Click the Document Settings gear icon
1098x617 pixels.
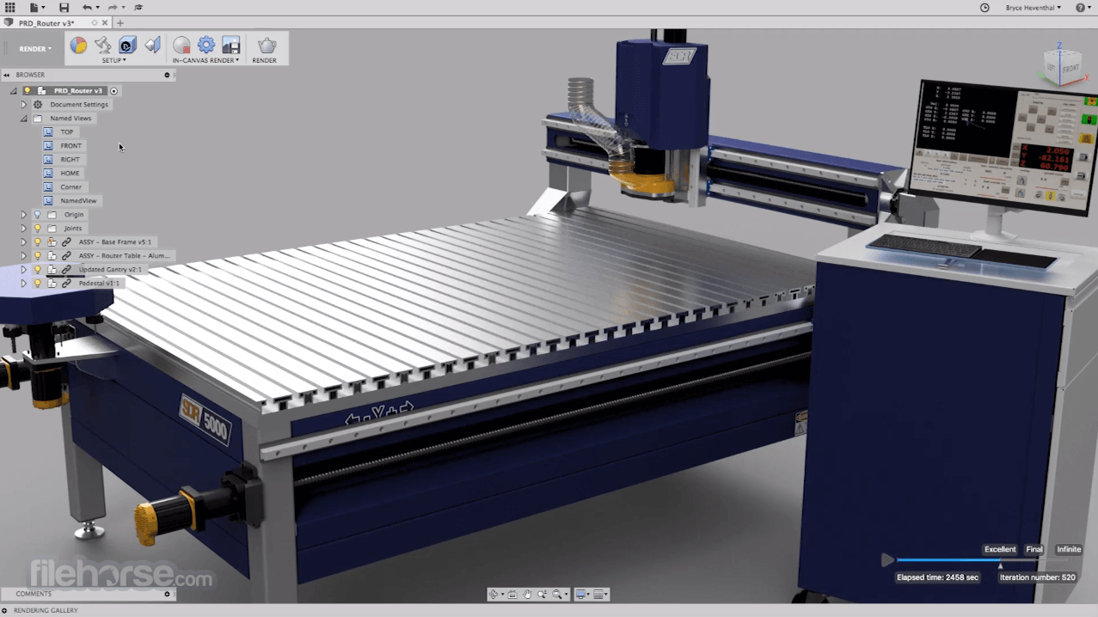pos(38,105)
